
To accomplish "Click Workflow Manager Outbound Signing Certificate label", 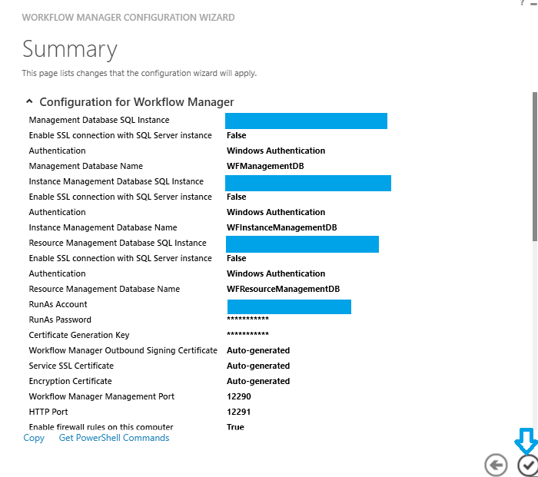I will (123, 350).
